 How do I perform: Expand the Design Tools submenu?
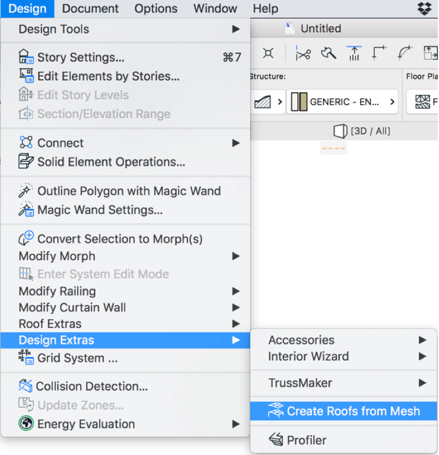click(125, 29)
